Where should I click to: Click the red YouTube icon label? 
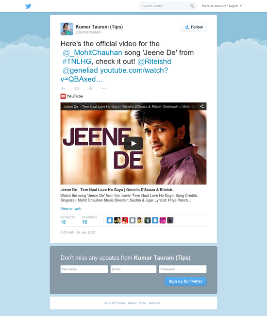point(63,96)
